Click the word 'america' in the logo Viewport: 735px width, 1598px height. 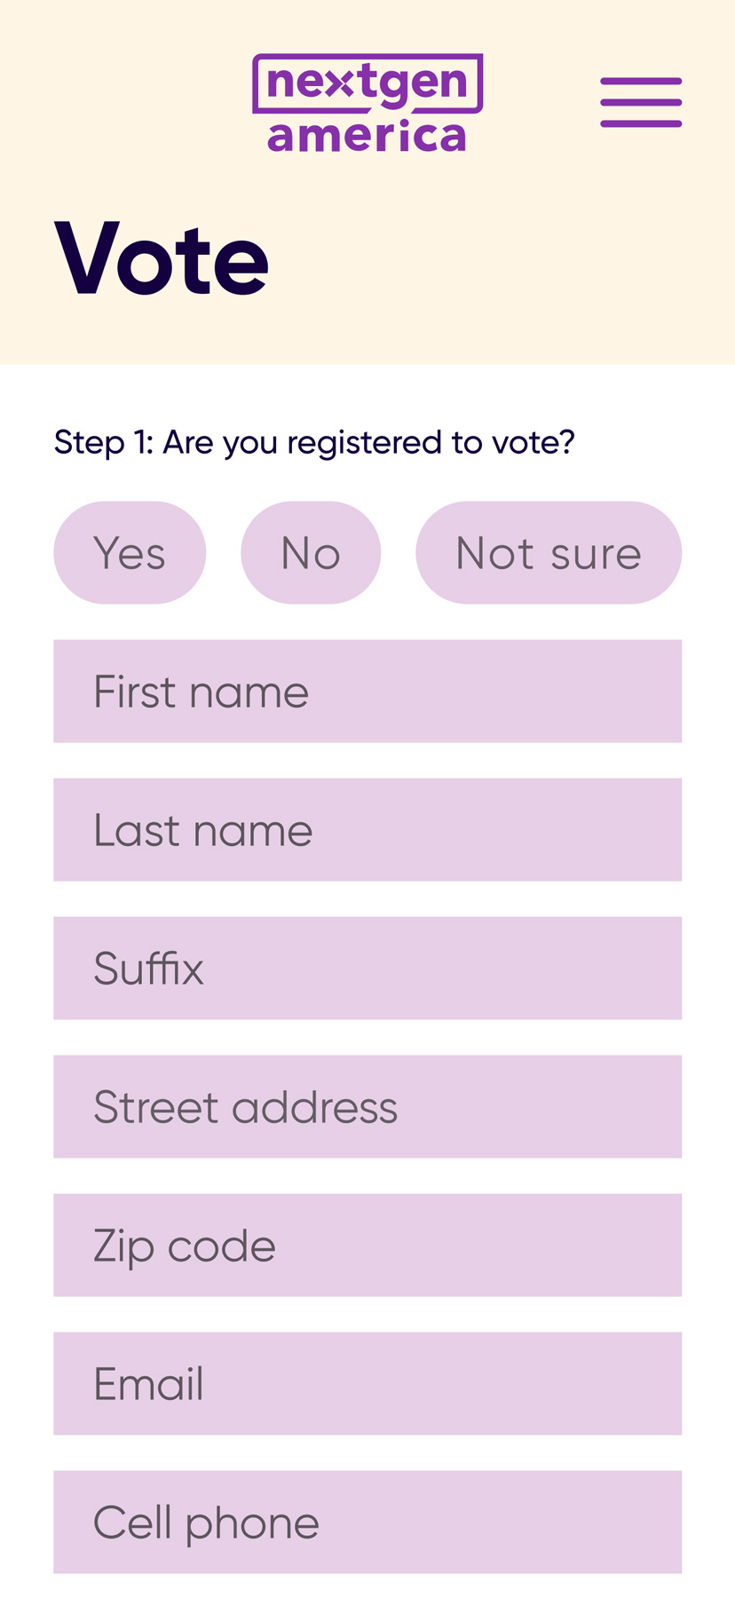367,135
